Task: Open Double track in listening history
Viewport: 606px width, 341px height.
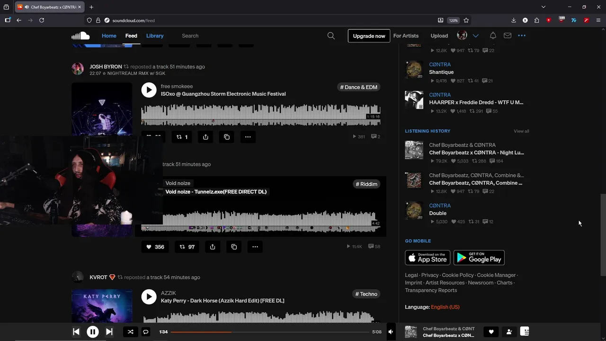Action: tap(438, 213)
